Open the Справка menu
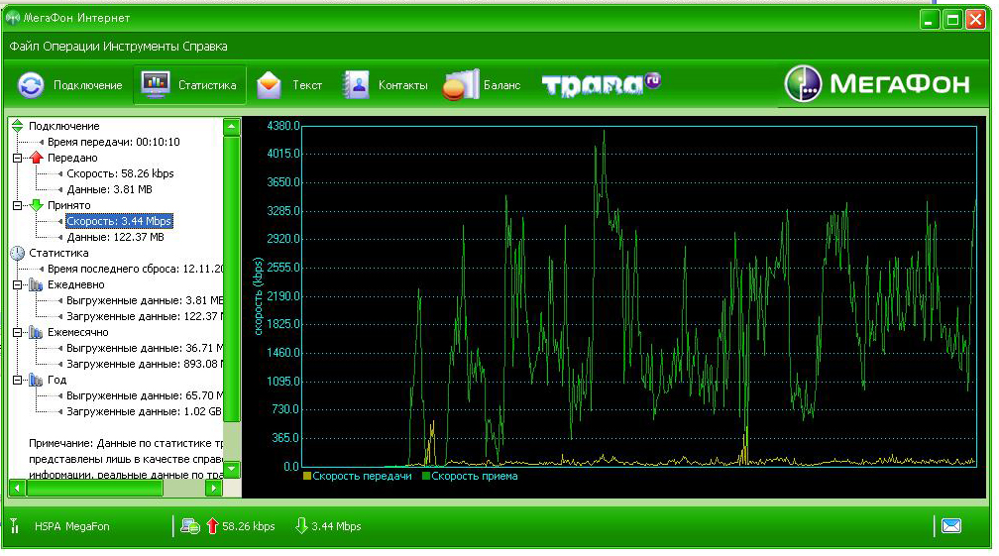This screenshot has height=556, width=999. point(204,47)
